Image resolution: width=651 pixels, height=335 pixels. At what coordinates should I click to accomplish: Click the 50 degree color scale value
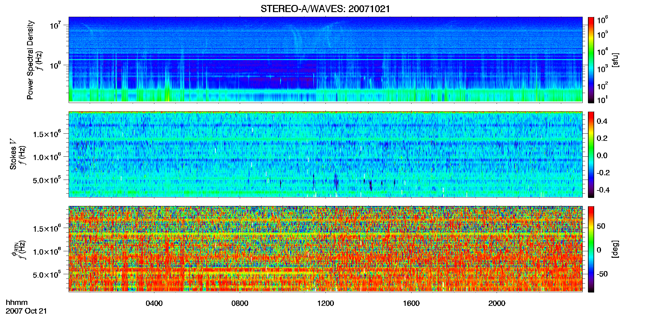601,226
